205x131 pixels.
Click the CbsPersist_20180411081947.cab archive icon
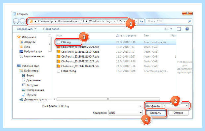pyautogui.click(x=58, y=52)
